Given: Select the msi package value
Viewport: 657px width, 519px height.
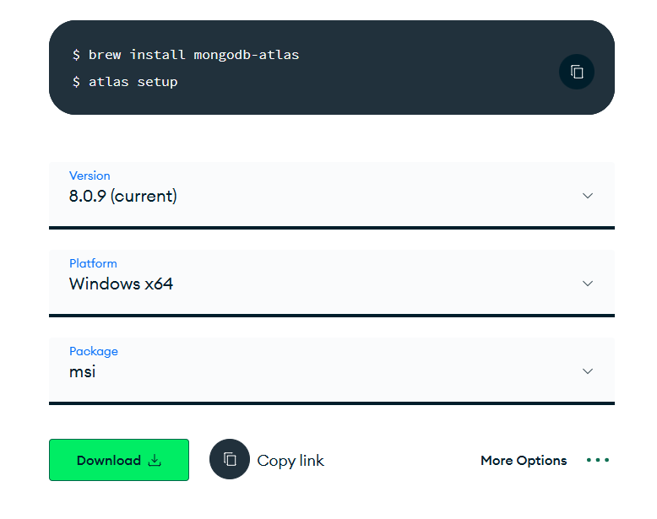Looking at the screenshot, I should [83, 372].
